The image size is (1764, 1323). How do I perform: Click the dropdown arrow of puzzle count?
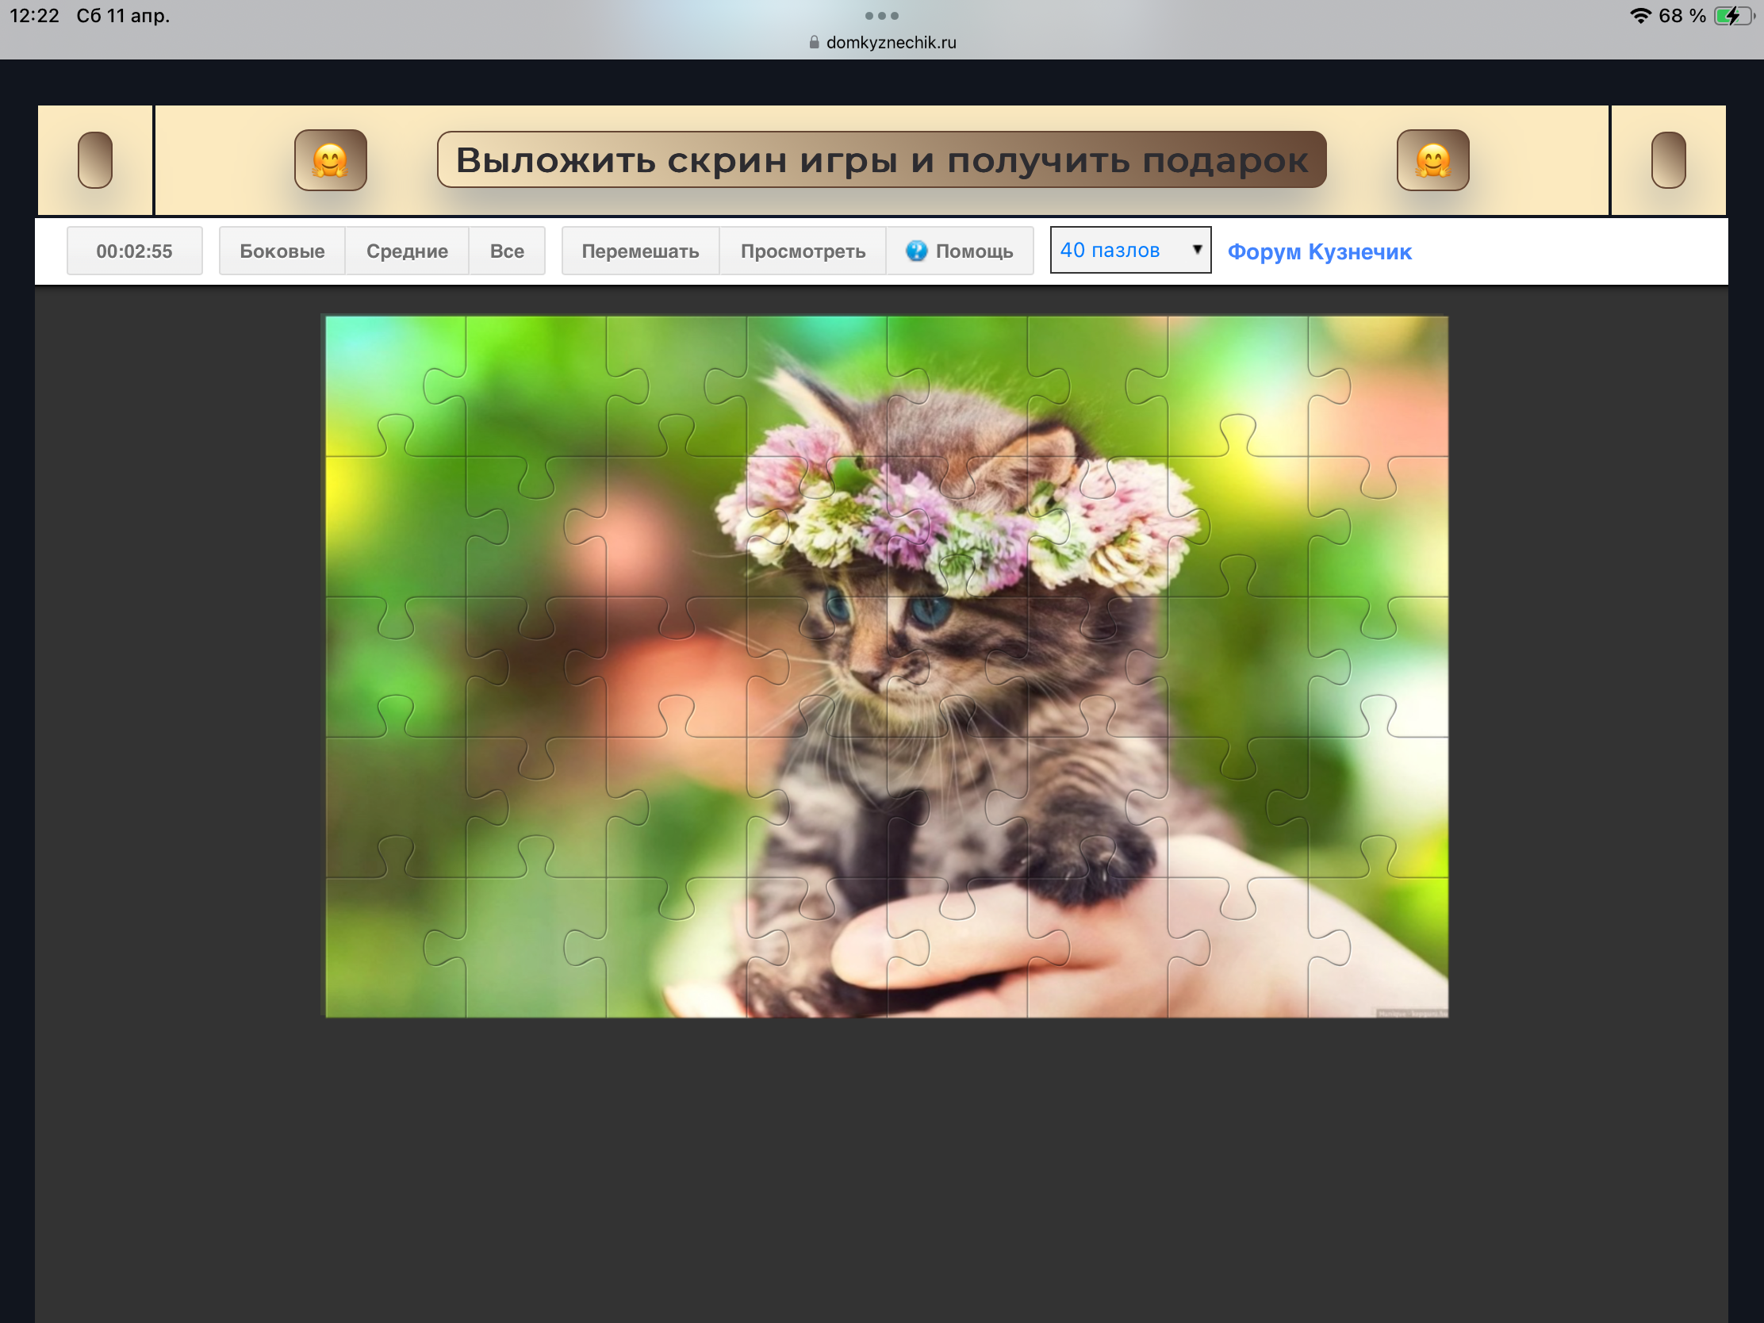click(x=1196, y=250)
